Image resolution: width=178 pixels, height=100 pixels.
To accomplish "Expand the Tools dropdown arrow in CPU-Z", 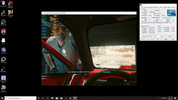I will pos(161,39).
